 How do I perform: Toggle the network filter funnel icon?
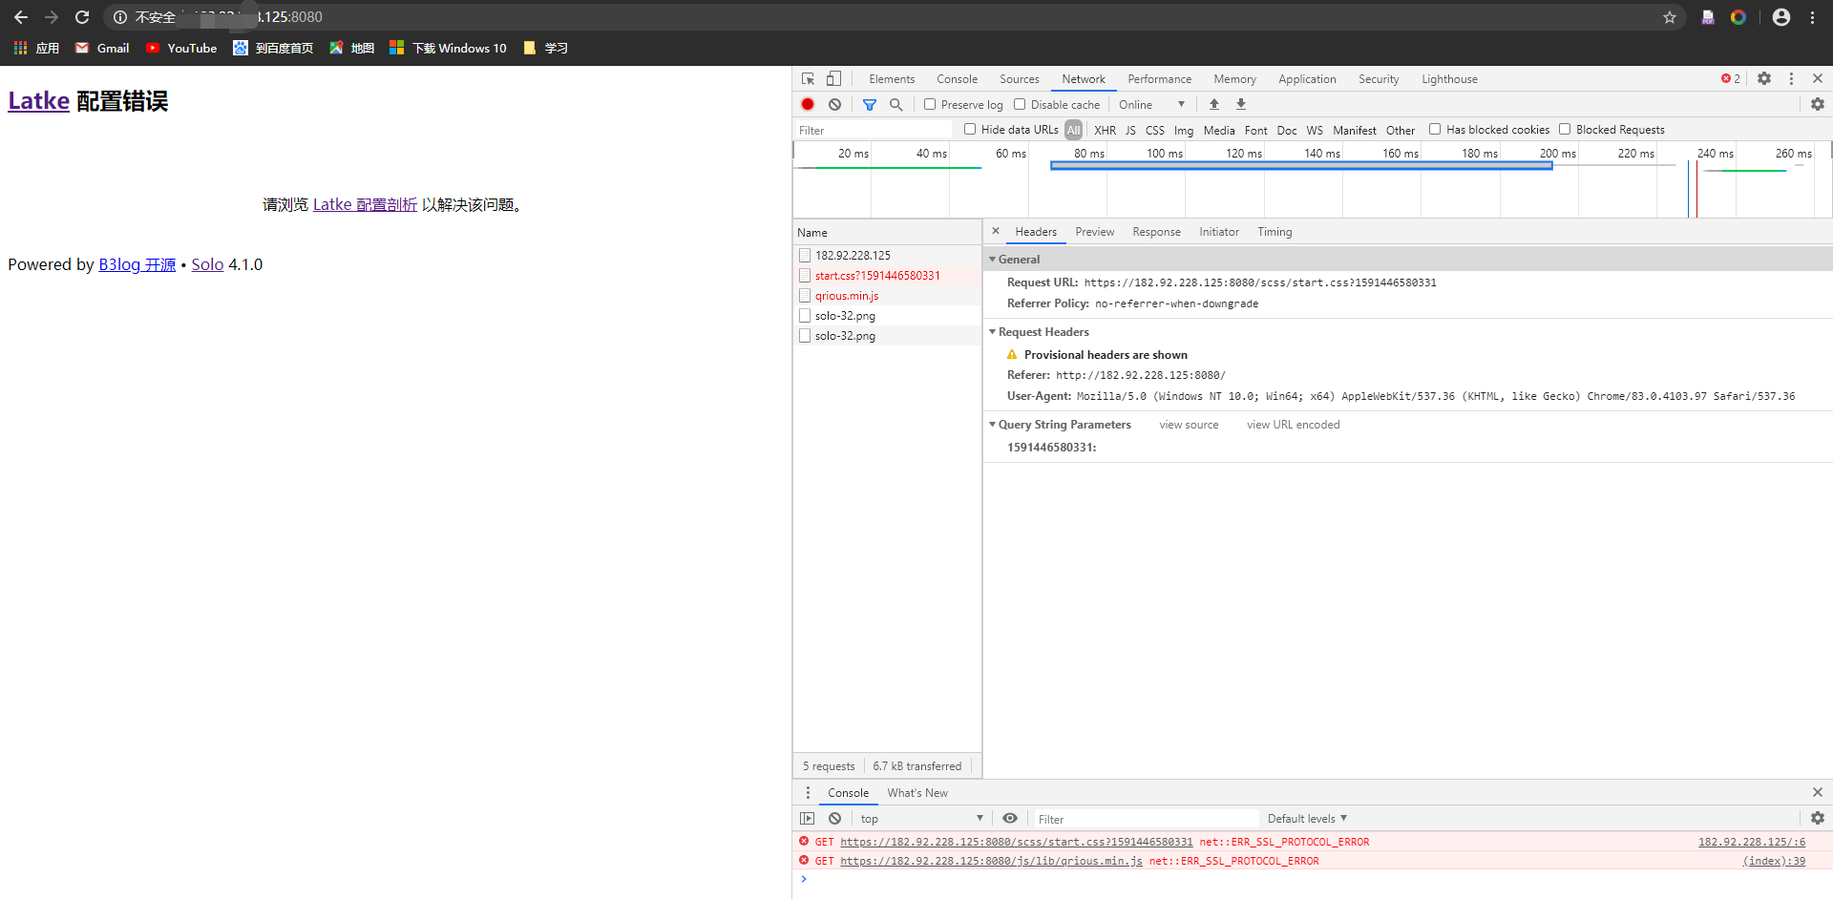coord(869,104)
